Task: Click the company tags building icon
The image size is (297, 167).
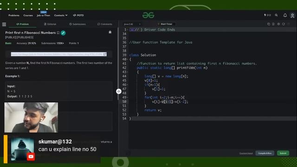Action: 110,32
